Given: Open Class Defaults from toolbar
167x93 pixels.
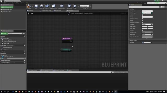Looking at the screenshot, I should [x=62, y=6].
